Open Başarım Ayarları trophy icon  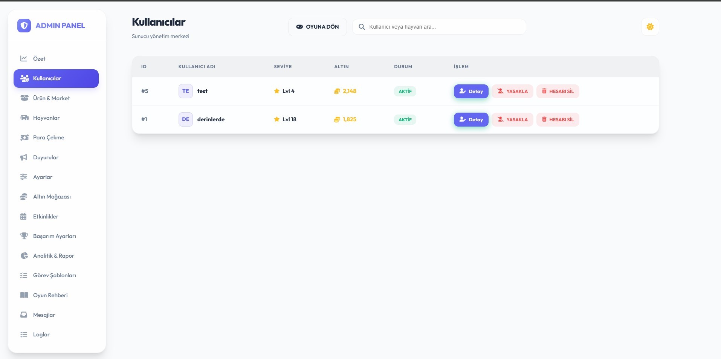(x=24, y=236)
